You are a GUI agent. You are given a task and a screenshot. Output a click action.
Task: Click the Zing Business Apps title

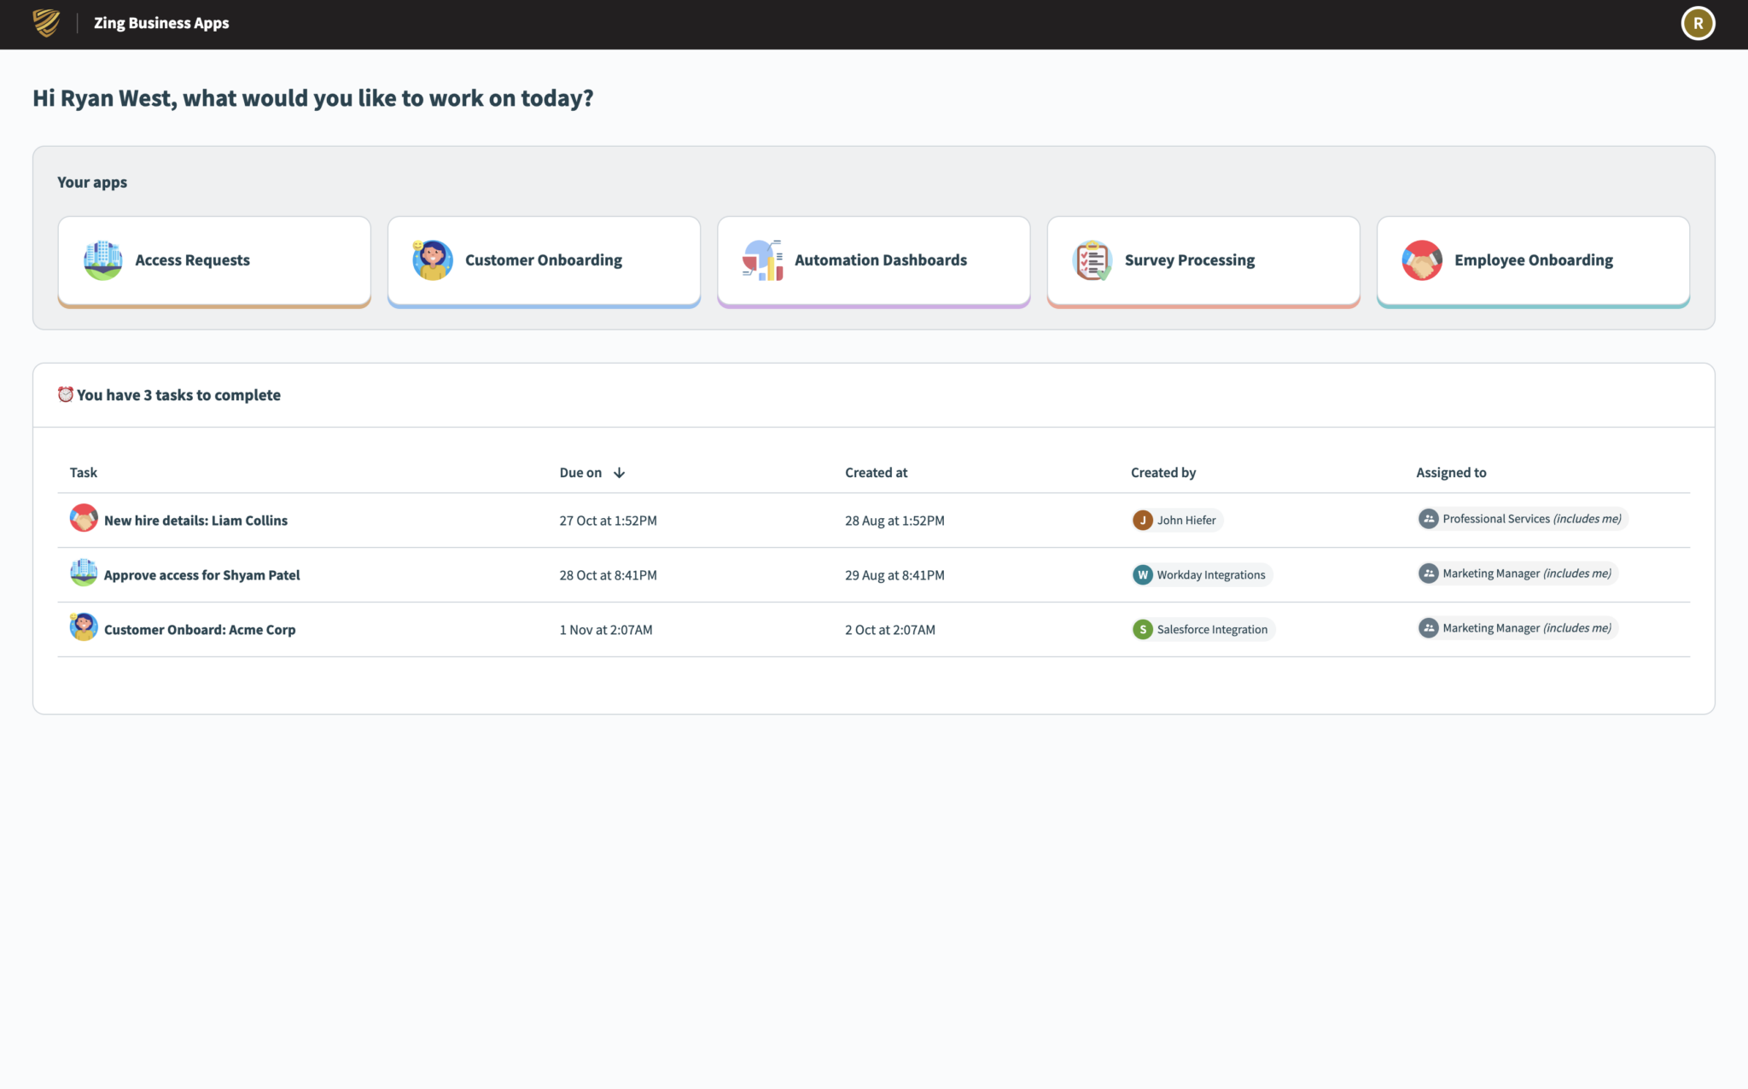[161, 23]
